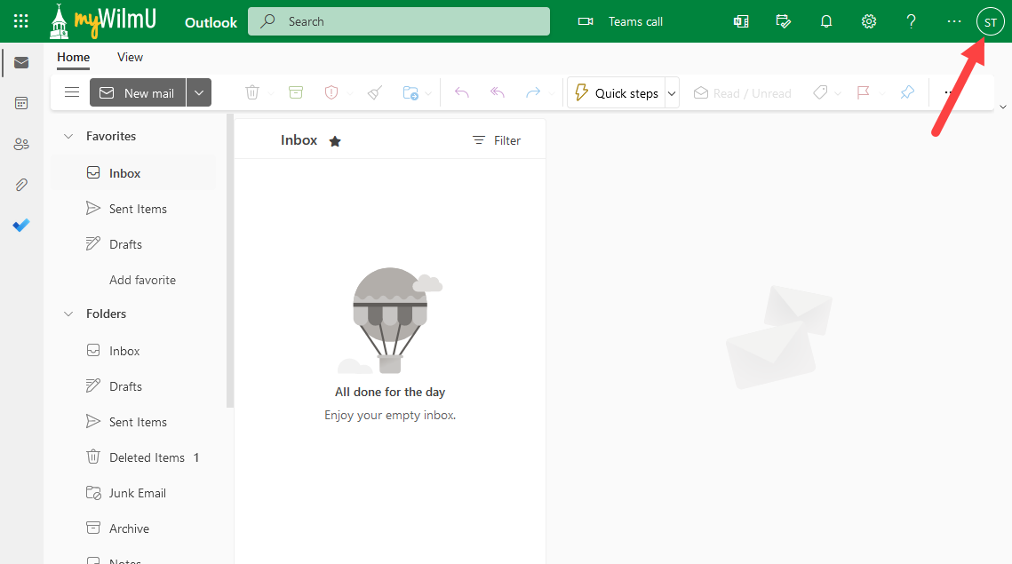Open the New mail split-button dropdown
This screenshot has height=564, width=1012.
click(x=199, y=91)
